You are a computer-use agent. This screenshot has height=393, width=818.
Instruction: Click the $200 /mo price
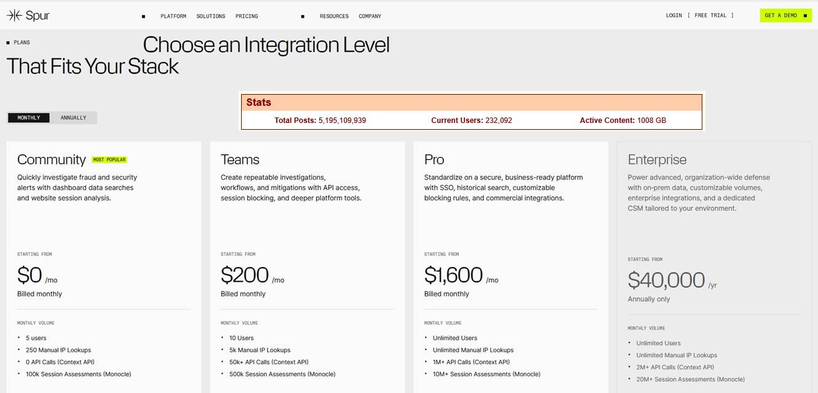[x=253, y=275]
